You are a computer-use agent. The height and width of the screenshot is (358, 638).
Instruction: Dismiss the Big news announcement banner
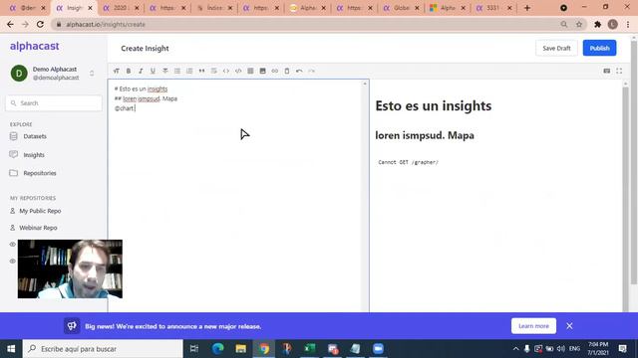[569, 326]
